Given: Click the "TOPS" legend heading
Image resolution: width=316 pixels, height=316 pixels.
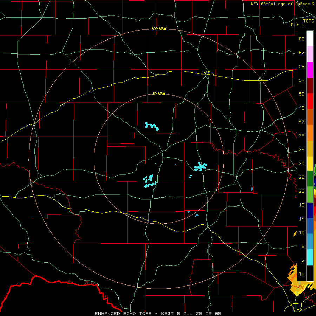Looking at the screenshot, I should (309, 21).
